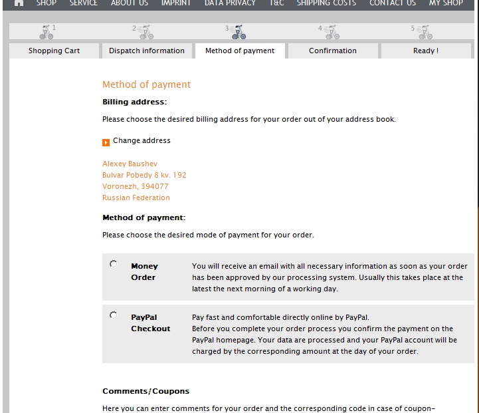This screenshot has width=479, height=413.
Task: Open SHIPPING COSTS in the top menu
Action: [x=326, y=3]
